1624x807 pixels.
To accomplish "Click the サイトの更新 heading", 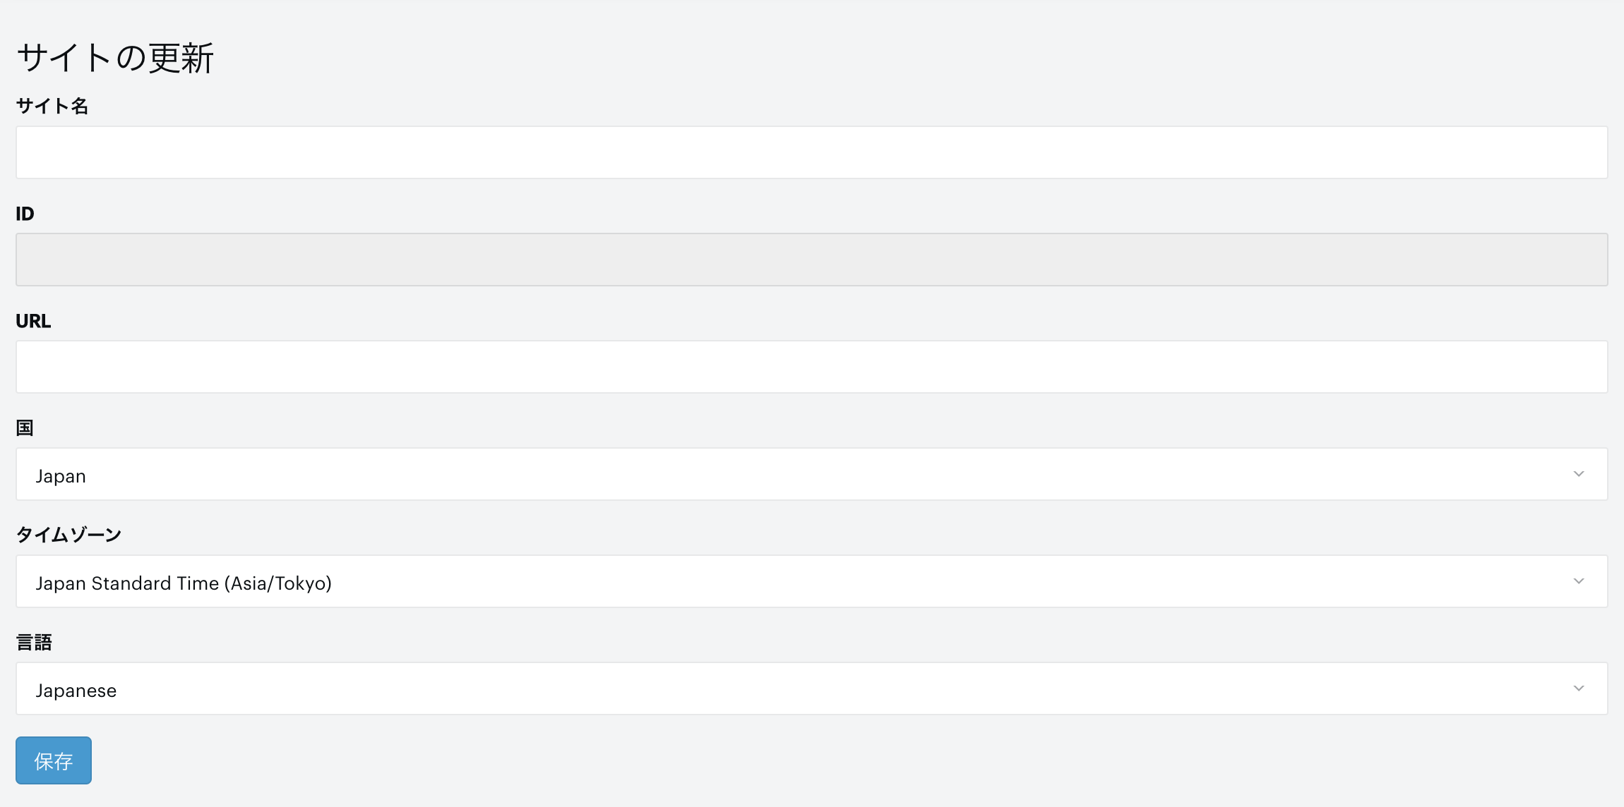I will click(115, 58).
